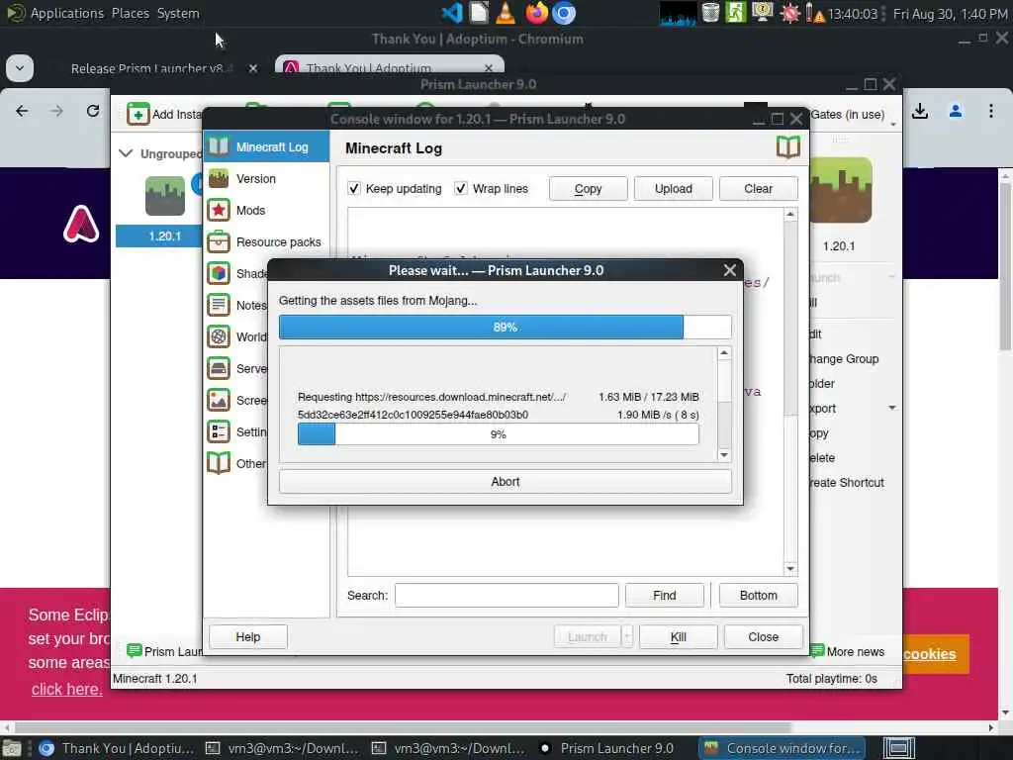Click the Chromium profile icon
Screen dimensions: 1013x760
(956, 111)
